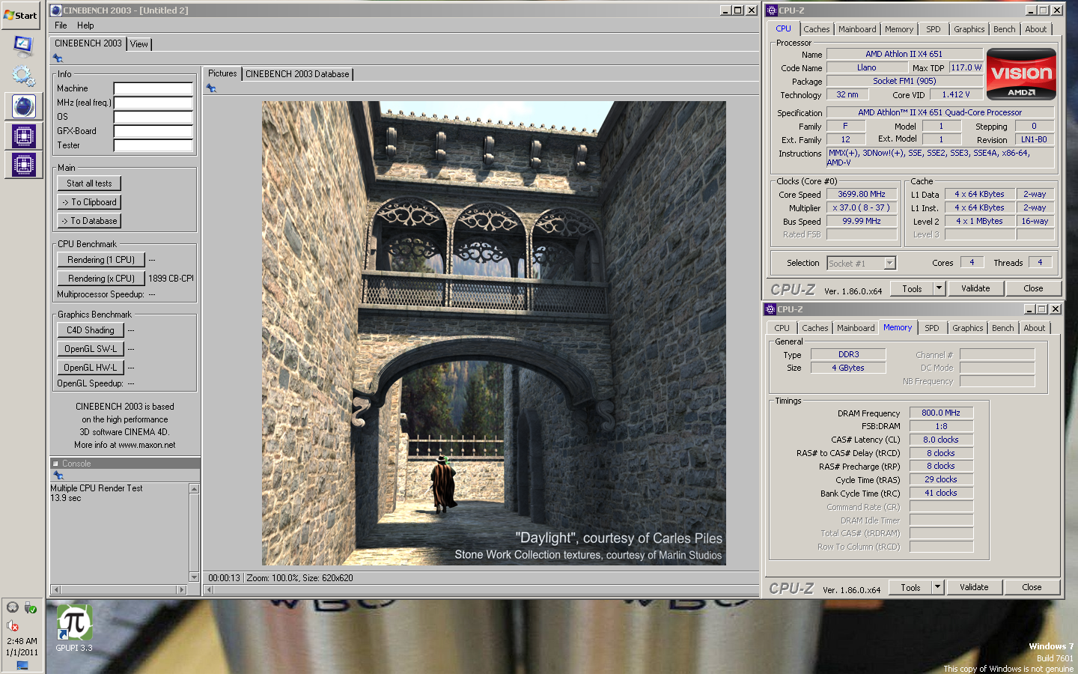This screenshot has height=674, width=1078.
Task: Click the AMD Vision logo in CPU-Z
Action: point(1021,74)
